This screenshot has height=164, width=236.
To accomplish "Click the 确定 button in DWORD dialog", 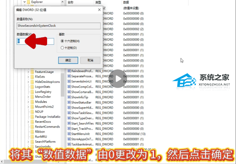I will (68, 60).
